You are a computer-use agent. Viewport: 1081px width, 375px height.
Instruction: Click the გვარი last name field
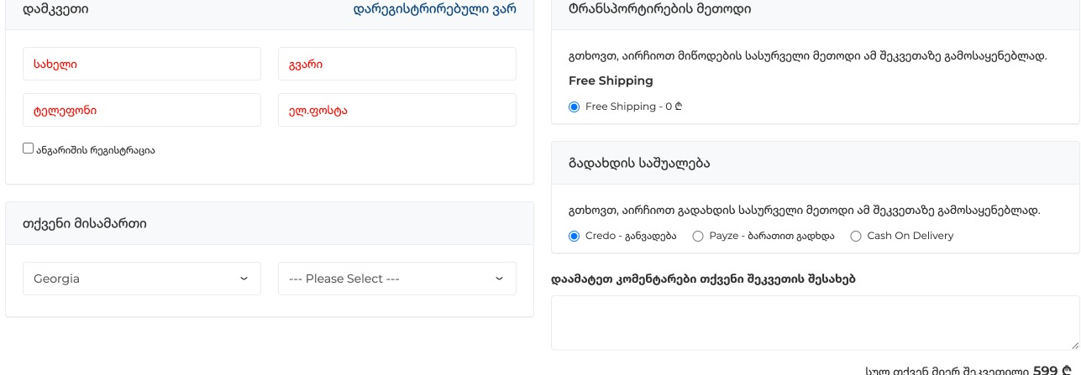(397, 64)
